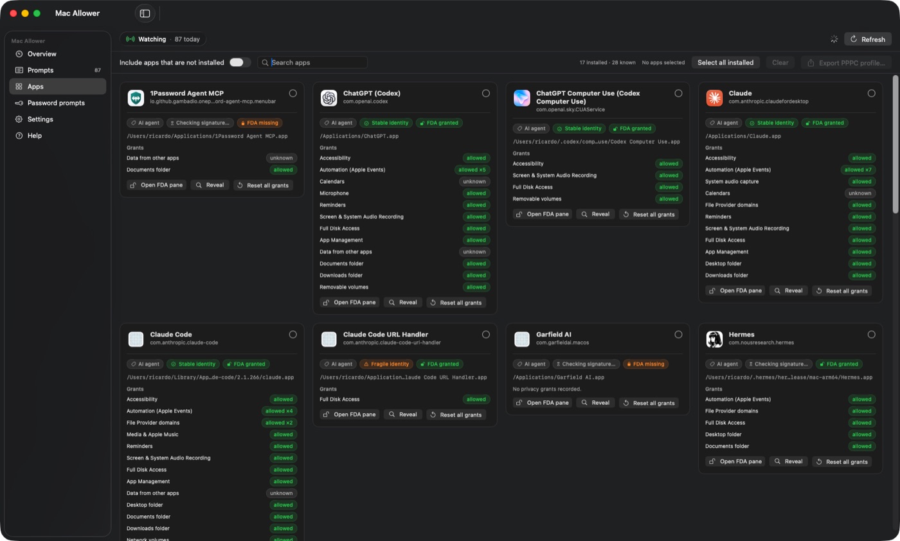Click the Stable identity badge on Claude Code
Image resolution: width=900 pixels, height=541 pixels.
point(193,364)
